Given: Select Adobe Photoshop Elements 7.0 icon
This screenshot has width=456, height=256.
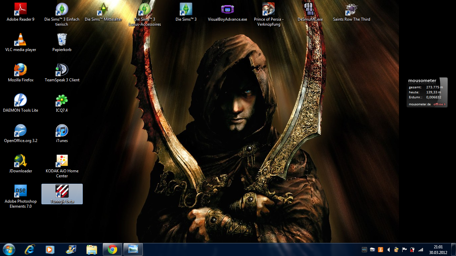Looking at the screenshot, I should [x=21, y=196].
